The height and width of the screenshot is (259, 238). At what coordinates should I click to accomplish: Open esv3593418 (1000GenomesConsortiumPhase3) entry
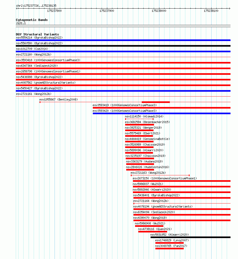(48, 60)
